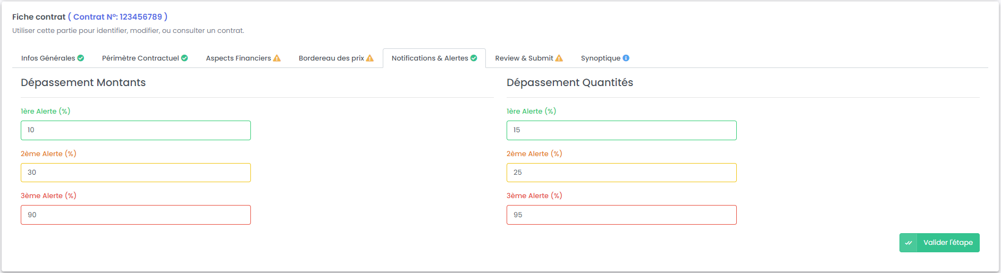Select Quantités 3ème Alerte field showing 95

pyautogui.click(x=621, y=215)
